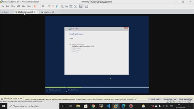Close the Home tab
194x109 pixels.
click(x=11, y=12)
